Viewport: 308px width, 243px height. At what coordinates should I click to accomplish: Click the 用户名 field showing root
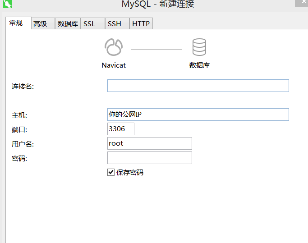point(150,143)
